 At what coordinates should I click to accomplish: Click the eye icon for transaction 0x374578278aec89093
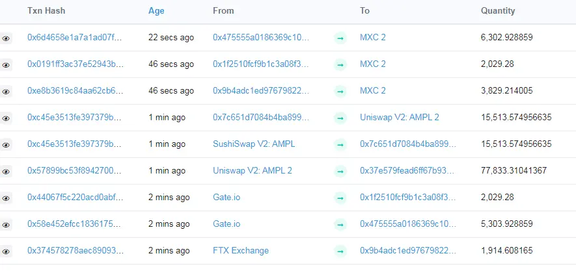5,252
